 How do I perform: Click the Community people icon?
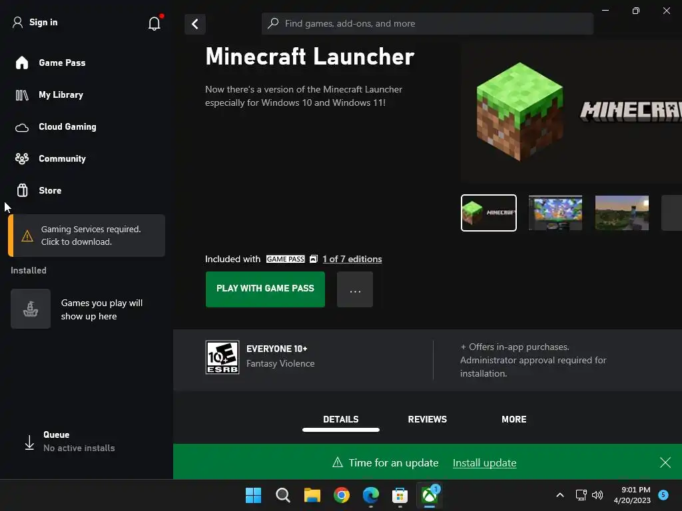click(x=22, y=158)
